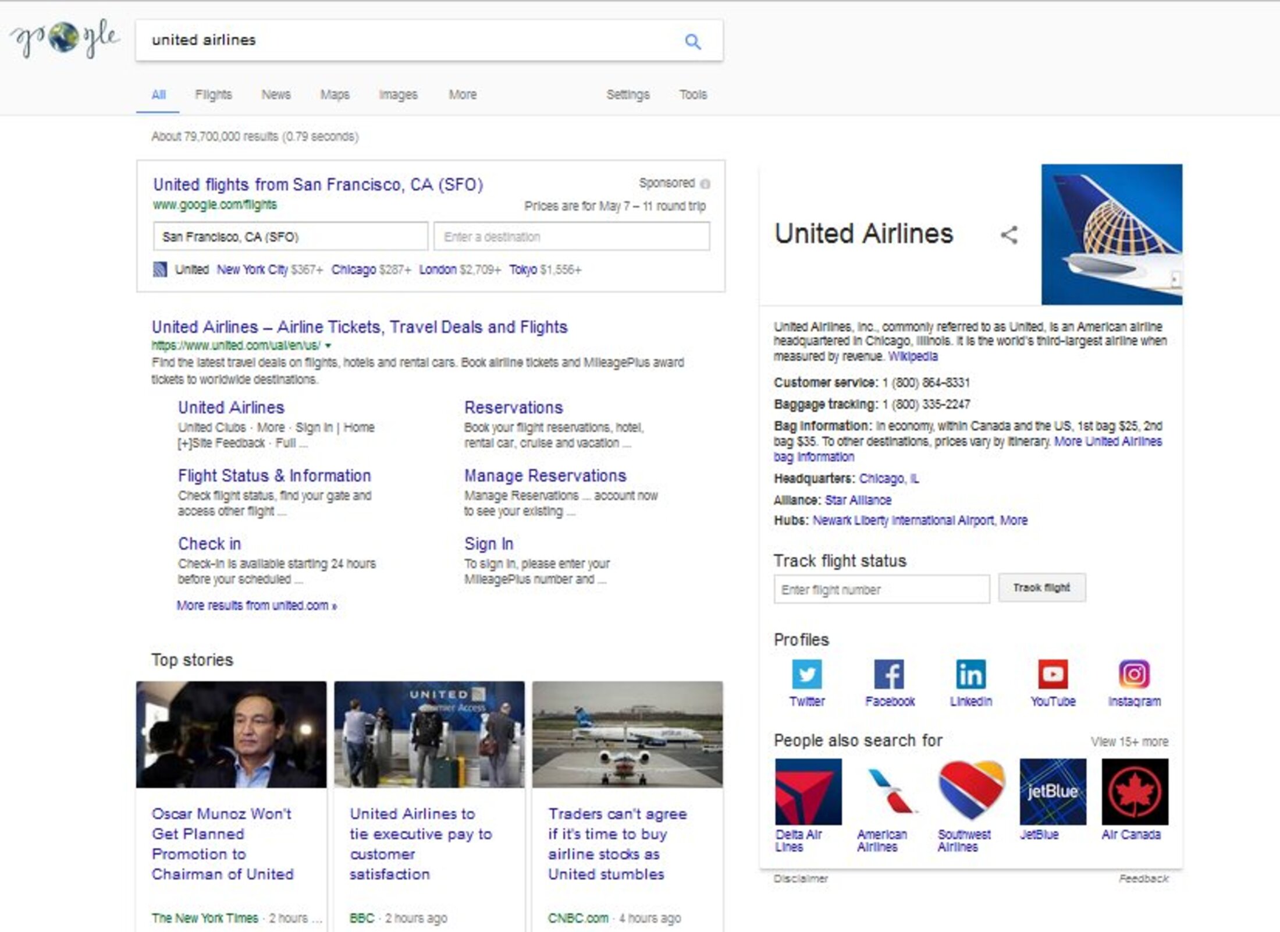Open the United Airlines tail fin image

pos(1112,235)
